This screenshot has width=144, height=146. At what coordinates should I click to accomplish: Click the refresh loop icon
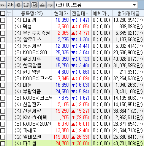point(34,5)
